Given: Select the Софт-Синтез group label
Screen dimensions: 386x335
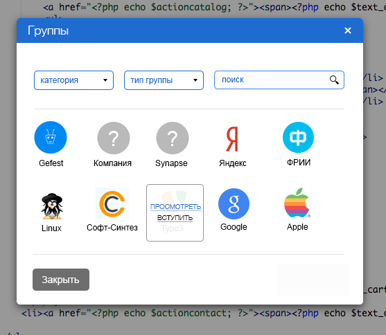Looking at the screenshot, I should [112, 228].
